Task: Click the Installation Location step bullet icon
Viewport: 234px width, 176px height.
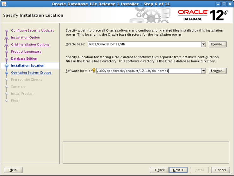Action: (x=7, y=66)
